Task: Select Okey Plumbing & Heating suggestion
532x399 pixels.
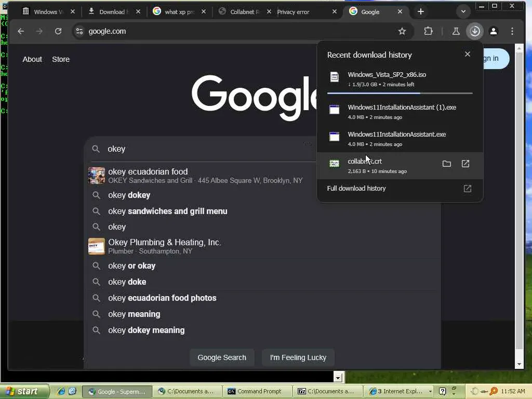Action: coord(263,246)
